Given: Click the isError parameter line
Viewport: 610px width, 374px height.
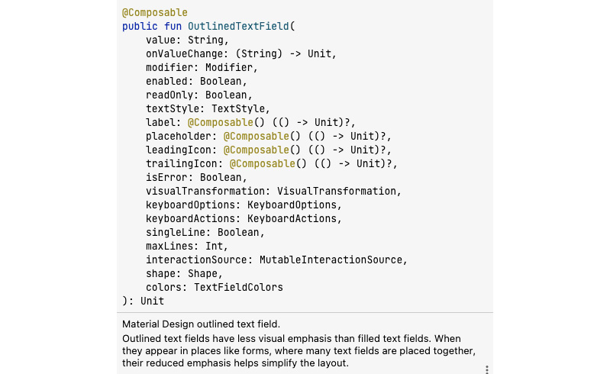Looking at the screenshot, I should coord(196,178).
